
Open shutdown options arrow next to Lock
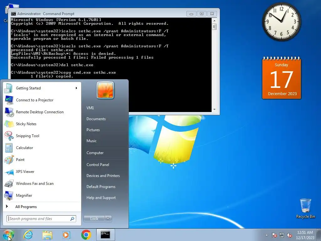coord(108,219)
